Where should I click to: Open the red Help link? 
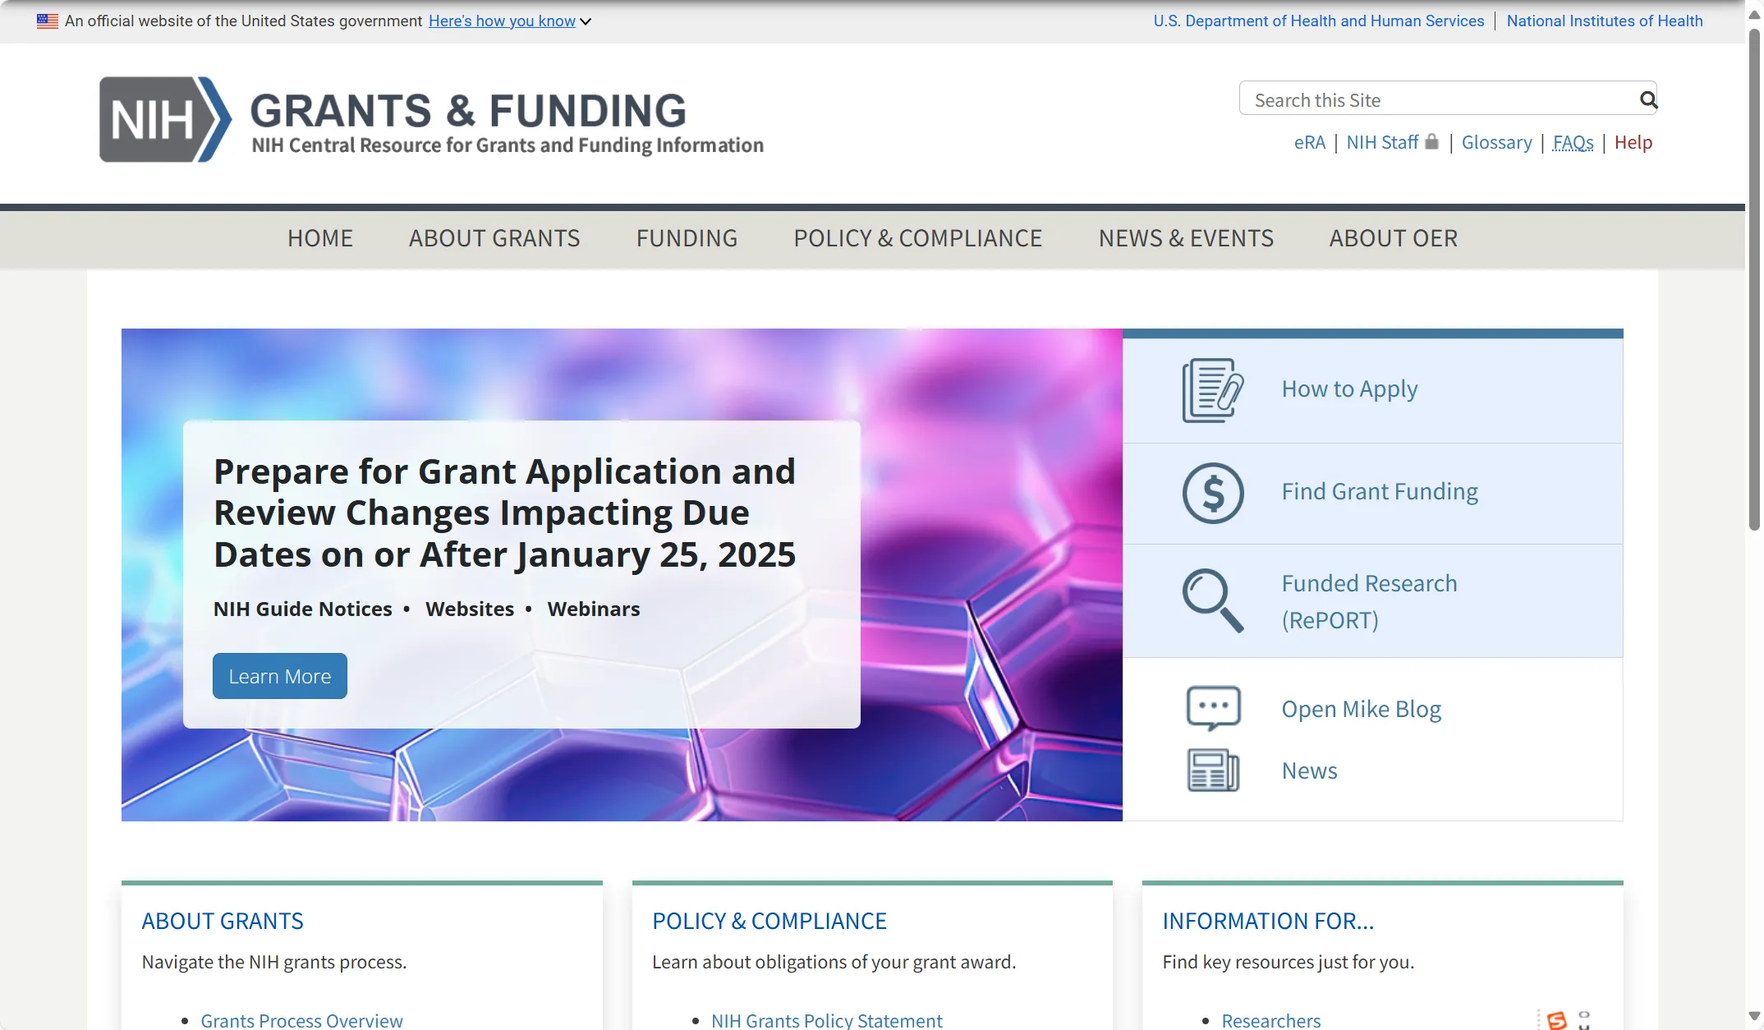pyautogui.click(x=1633, y=142)
